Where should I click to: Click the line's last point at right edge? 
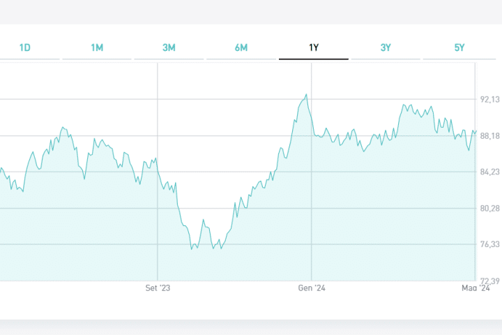coord(476,131)
